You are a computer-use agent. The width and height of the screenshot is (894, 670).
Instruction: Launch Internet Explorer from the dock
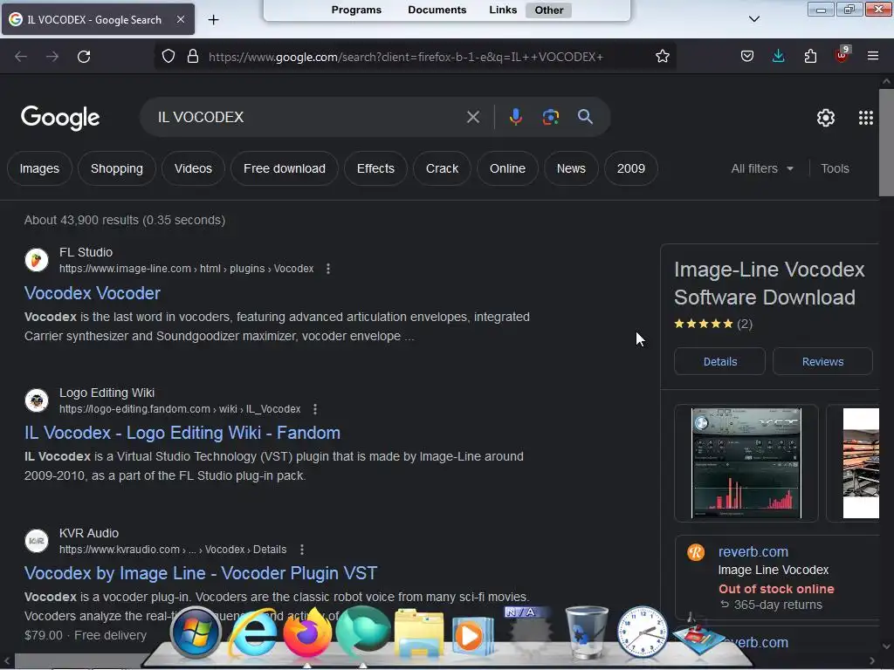(x=252, y=633)
